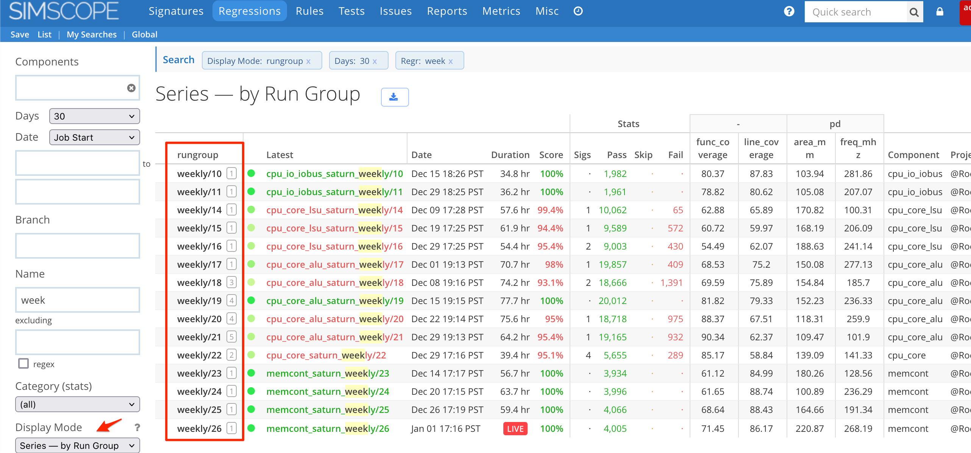971x453 pixels.
Task: Open cpu_core_saturn_weekly/22 regression link
Action: pos(326,355)
